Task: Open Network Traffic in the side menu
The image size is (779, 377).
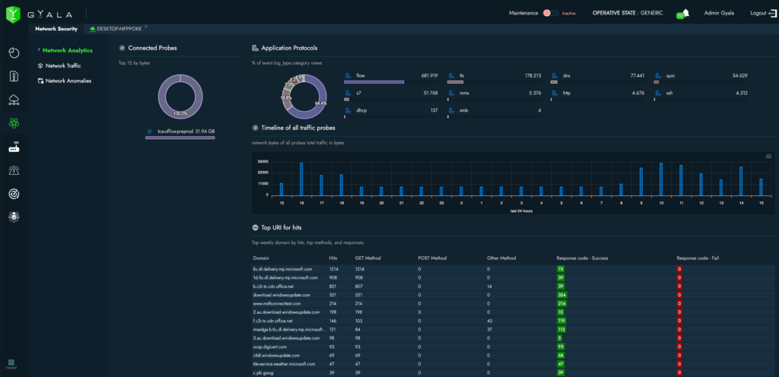Action: (x=63, y=65)
